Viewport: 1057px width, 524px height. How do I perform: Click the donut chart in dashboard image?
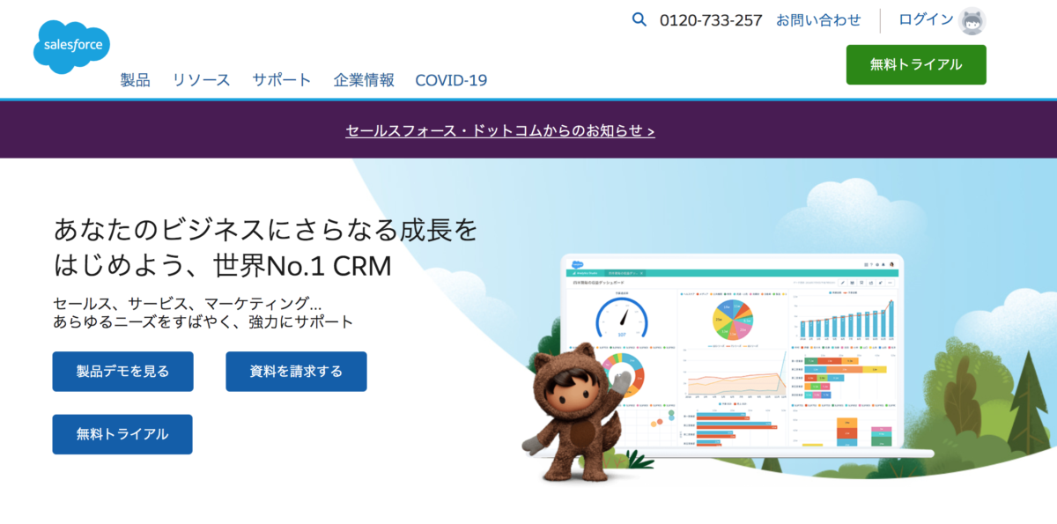click(624, 374)
